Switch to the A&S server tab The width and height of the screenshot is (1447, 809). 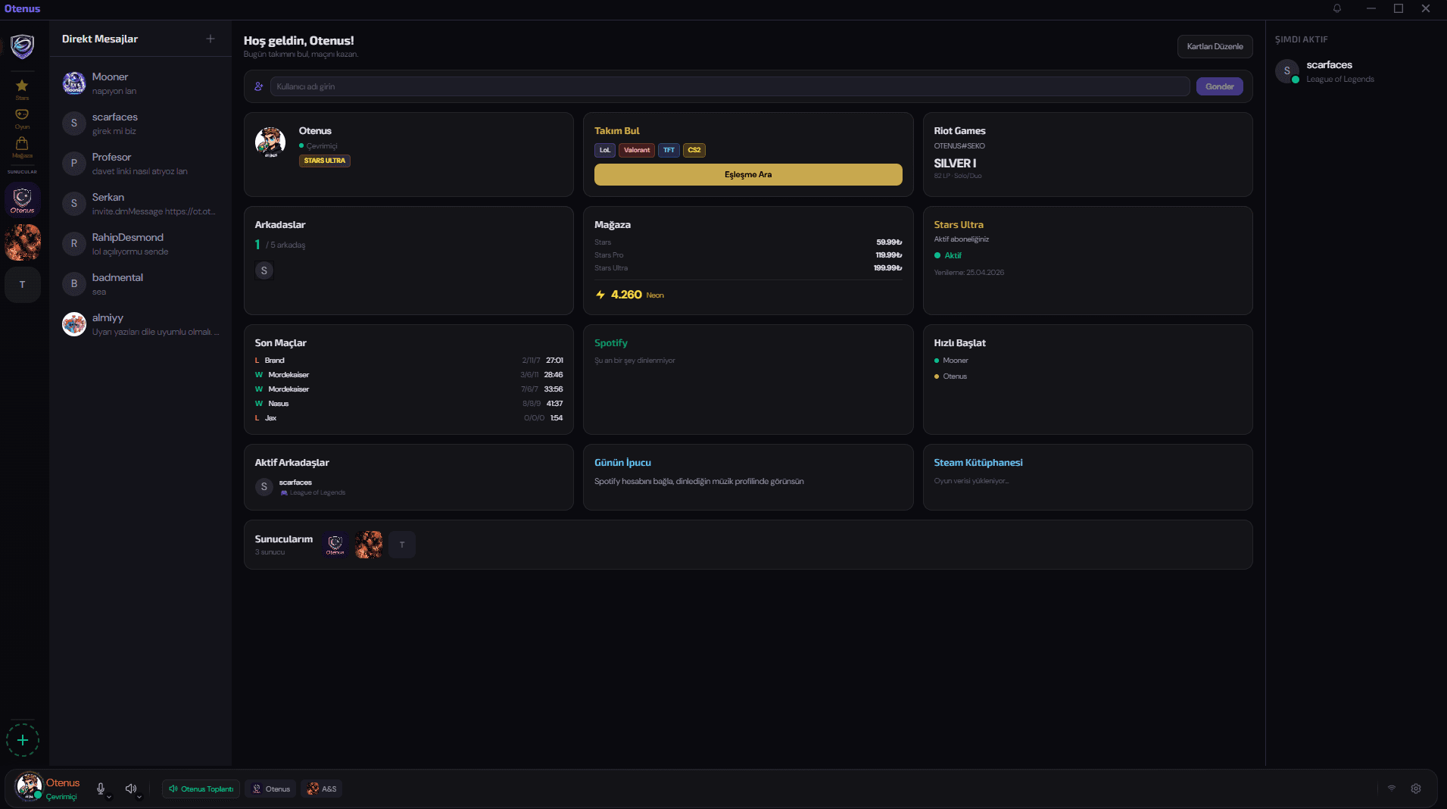coord(322,789)
